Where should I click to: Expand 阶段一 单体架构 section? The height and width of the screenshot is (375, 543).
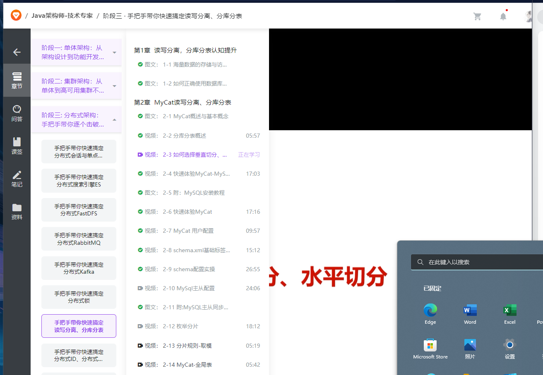[x=76, y=52]
